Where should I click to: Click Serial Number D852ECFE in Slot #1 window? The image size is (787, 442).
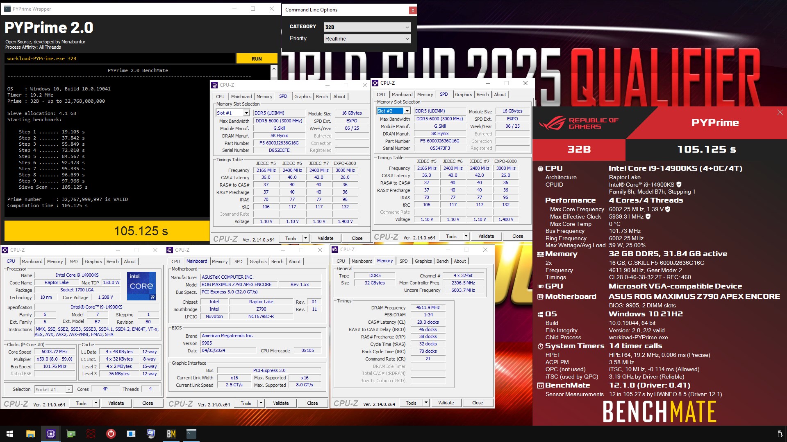pyautogui.click(x=279, y=150)
